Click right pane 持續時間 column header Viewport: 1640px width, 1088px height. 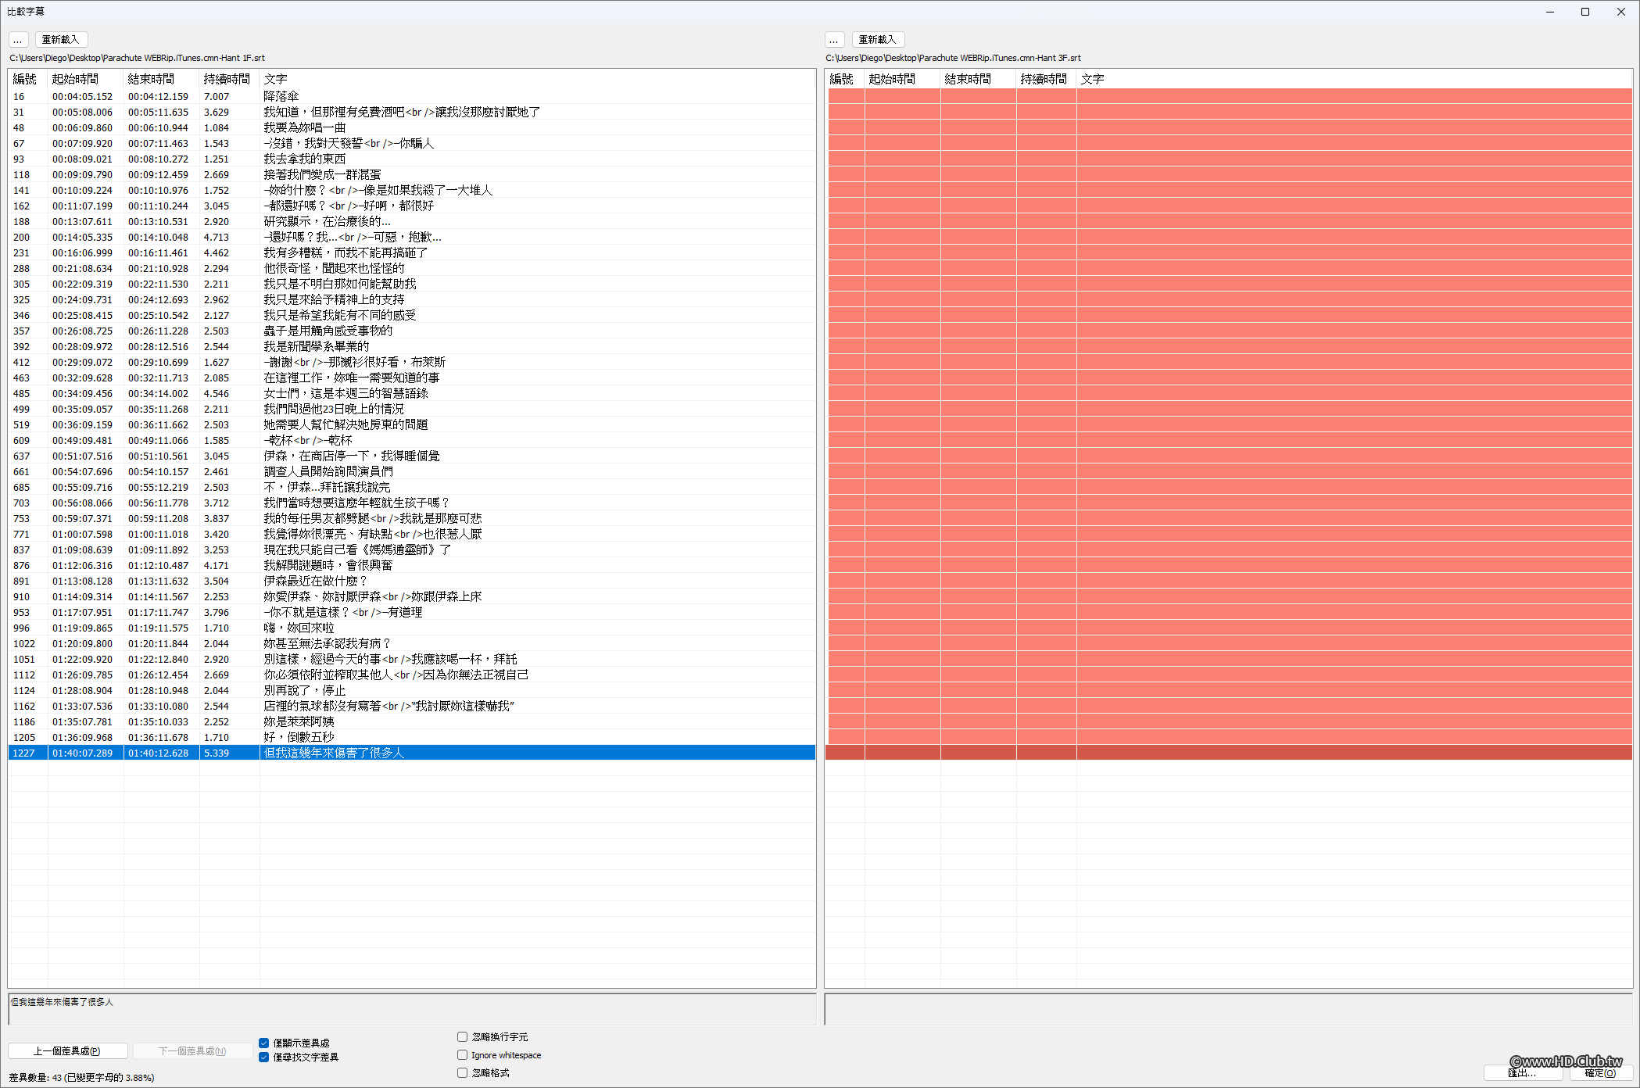click(1043, 79)
